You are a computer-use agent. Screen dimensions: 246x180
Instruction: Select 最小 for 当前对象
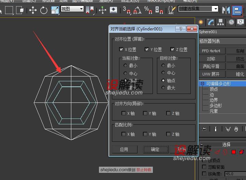(125, 65)
